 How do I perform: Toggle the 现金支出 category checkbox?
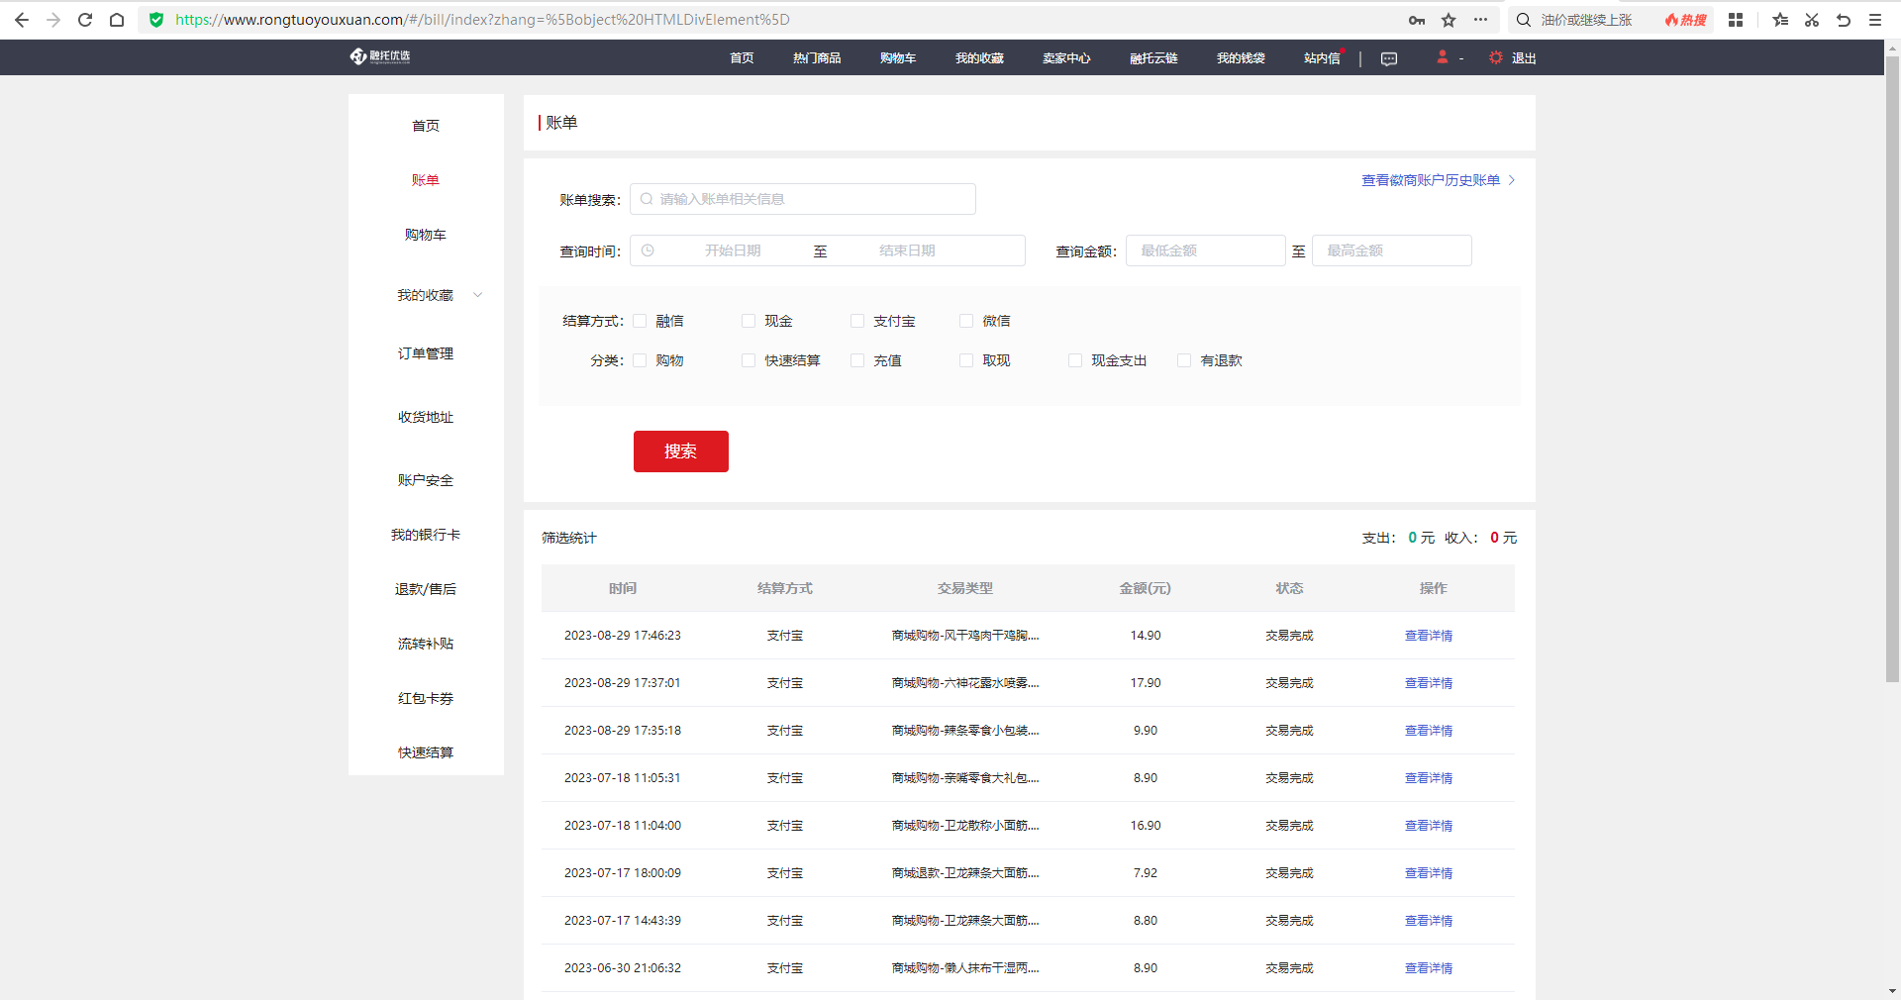pos(1075,360)
